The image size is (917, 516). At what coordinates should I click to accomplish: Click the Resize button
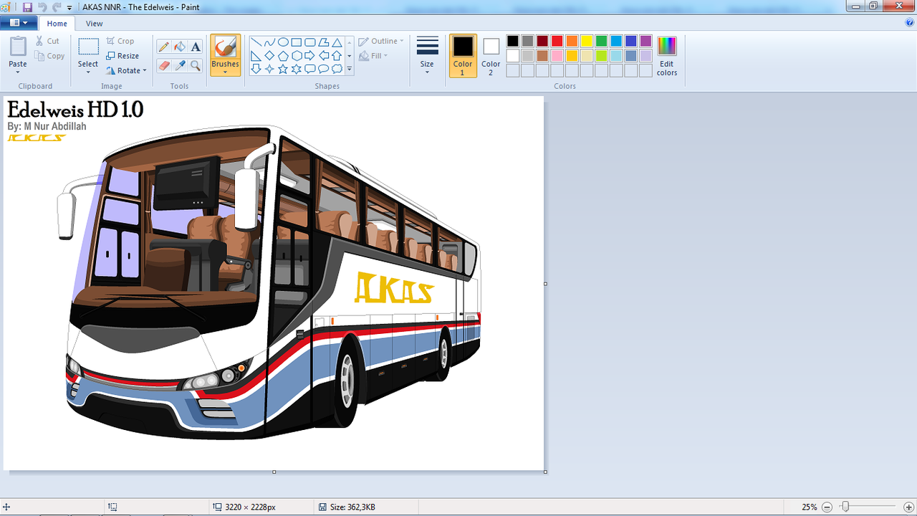coord(123,56)
